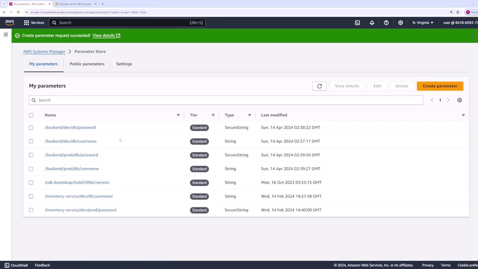Open the /inventory-service/dev/db/username parameter
This screenshot has width=478, height=269.
79,196
